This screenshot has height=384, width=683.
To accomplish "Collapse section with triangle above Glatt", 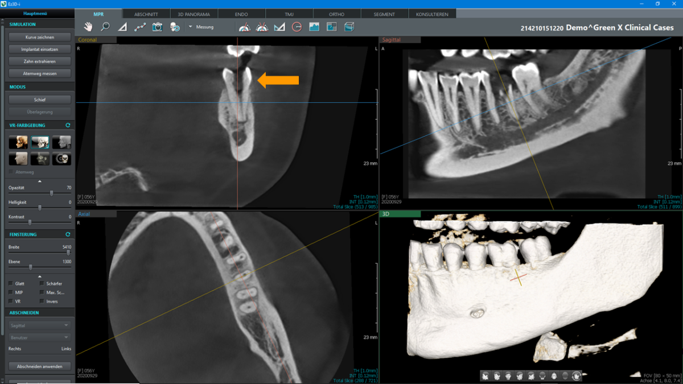I will 39,276.
